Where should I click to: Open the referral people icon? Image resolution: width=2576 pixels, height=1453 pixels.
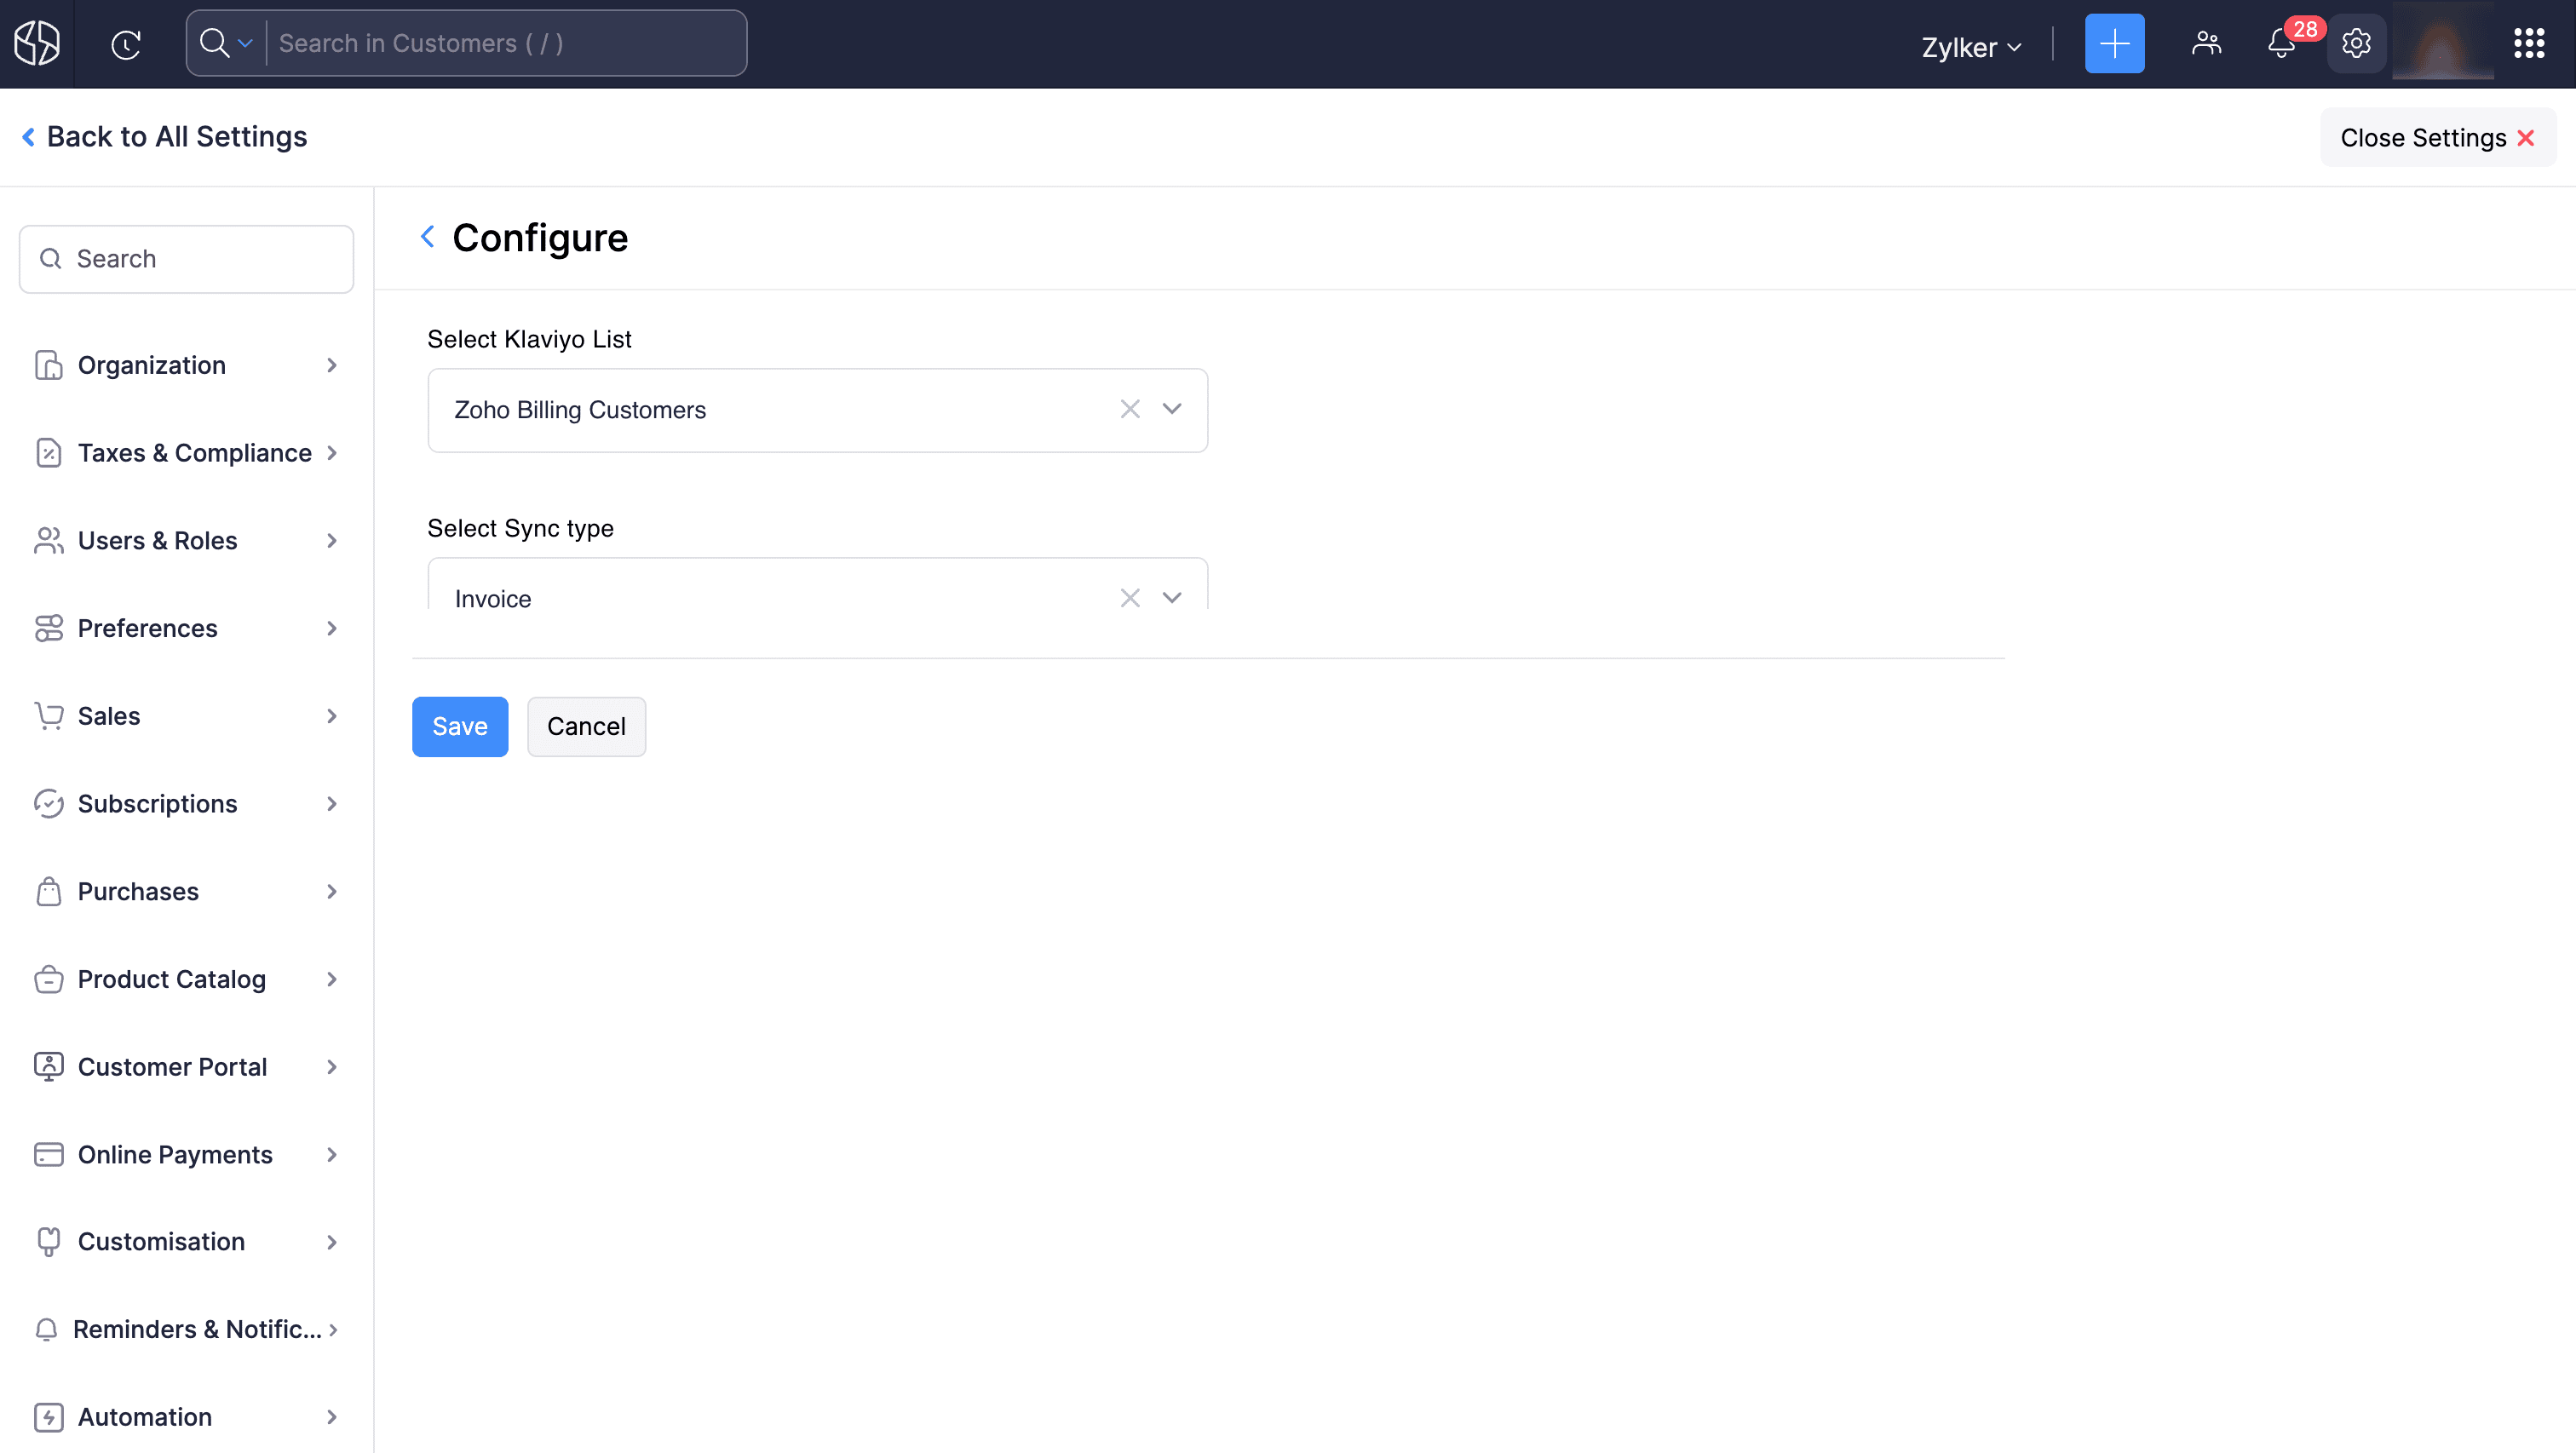pyautogui.click(x=2206, y=44)
